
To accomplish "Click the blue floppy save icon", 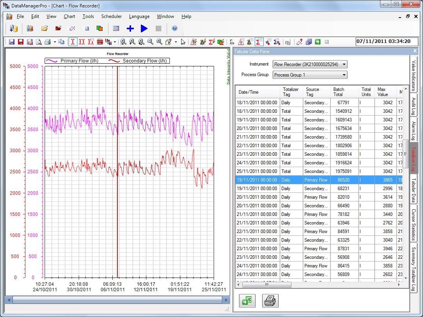I will [x=12, y=42].
